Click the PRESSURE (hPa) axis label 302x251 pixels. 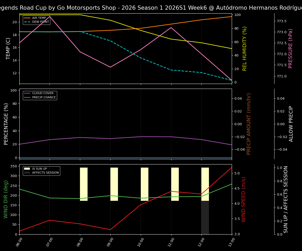291,48
